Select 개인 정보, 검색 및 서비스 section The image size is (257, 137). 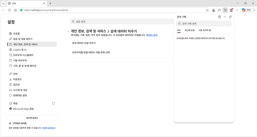pos(32,44)
